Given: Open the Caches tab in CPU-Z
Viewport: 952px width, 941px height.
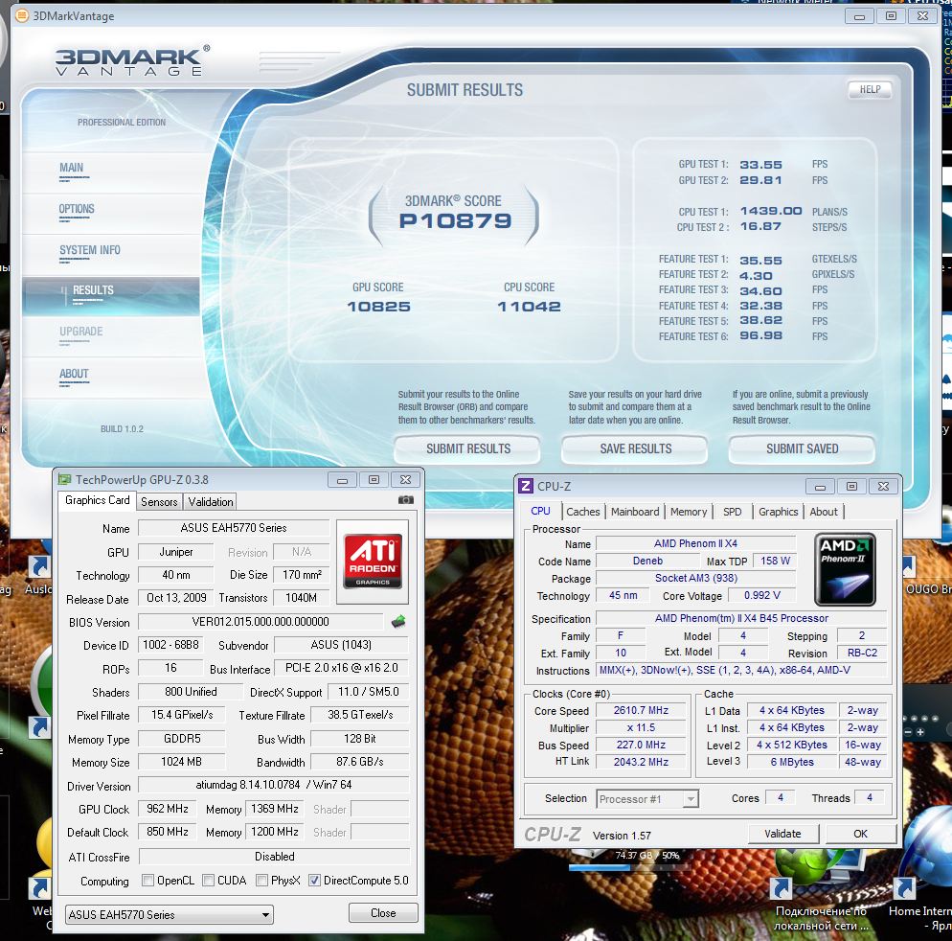Looking at the screenshot, I should [583, 512].
